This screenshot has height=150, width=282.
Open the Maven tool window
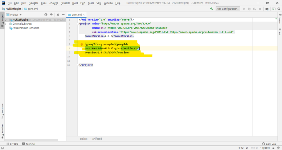280,19
